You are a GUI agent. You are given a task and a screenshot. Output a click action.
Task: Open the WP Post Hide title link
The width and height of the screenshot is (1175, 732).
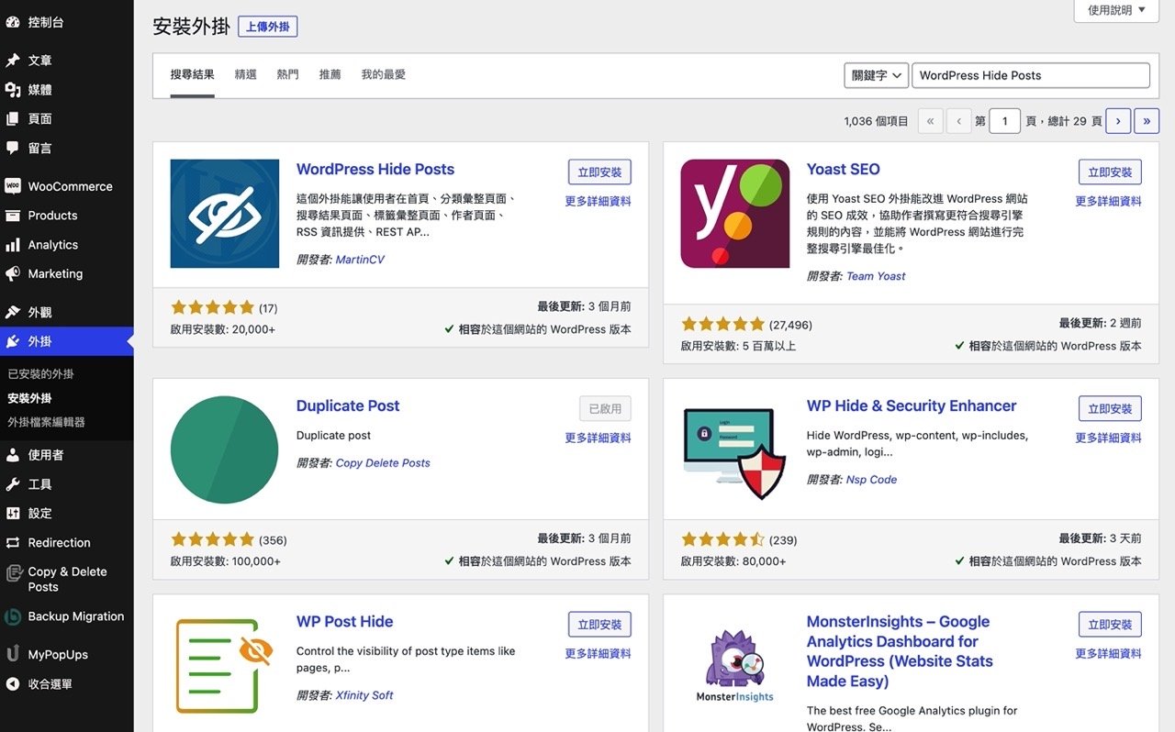(x=345, y=622)
